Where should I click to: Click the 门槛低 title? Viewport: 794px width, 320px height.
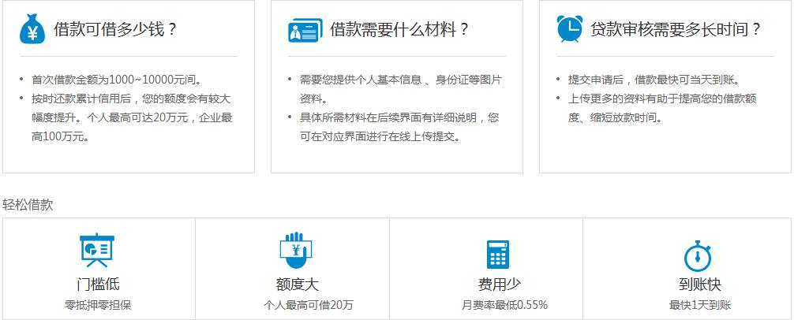click(98, 284)
